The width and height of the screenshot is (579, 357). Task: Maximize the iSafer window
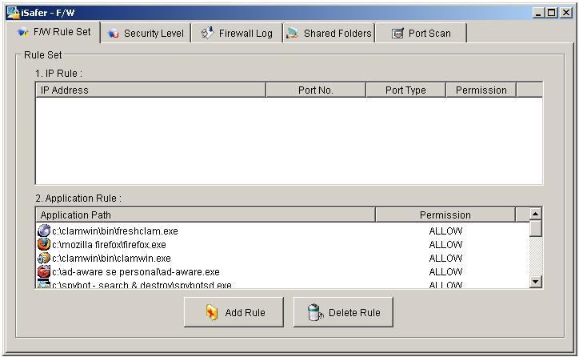[x=551, y=13]
